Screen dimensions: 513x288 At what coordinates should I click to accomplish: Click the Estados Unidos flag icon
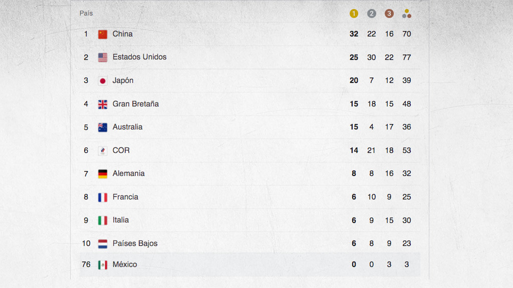(103, 57)
